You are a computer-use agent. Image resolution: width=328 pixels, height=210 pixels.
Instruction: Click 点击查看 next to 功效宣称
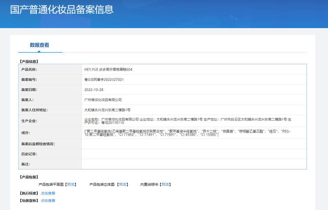click(48, 201)
